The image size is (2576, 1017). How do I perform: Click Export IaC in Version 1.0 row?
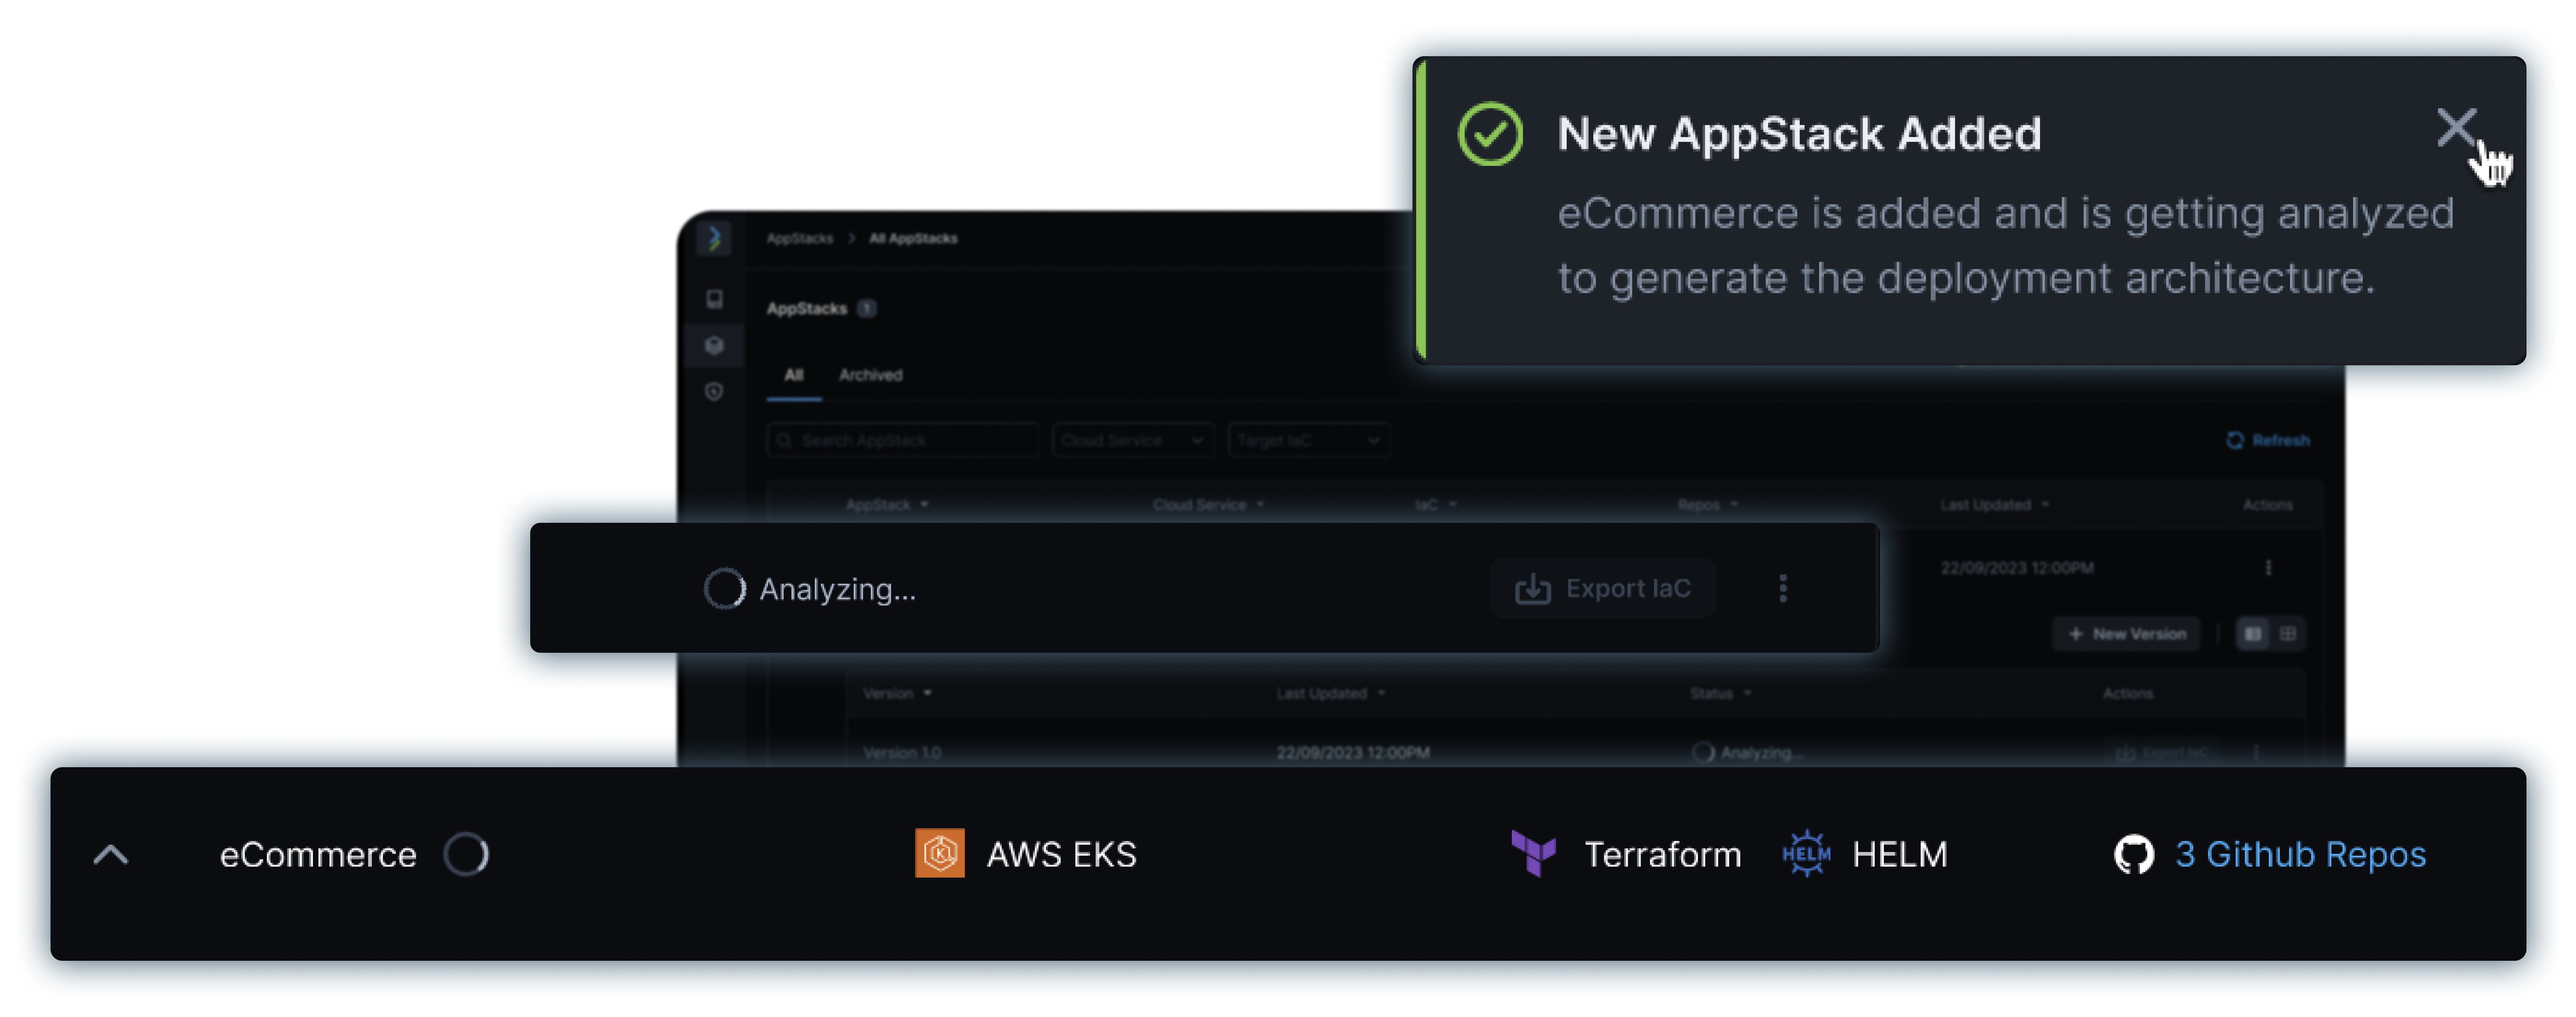tap(2163, 753)
